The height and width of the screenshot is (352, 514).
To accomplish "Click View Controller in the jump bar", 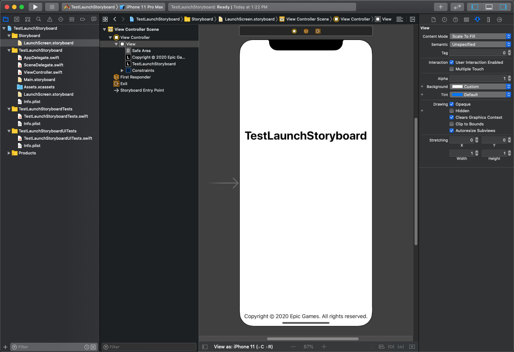I will pyautogui.click(x=355, y=19).
